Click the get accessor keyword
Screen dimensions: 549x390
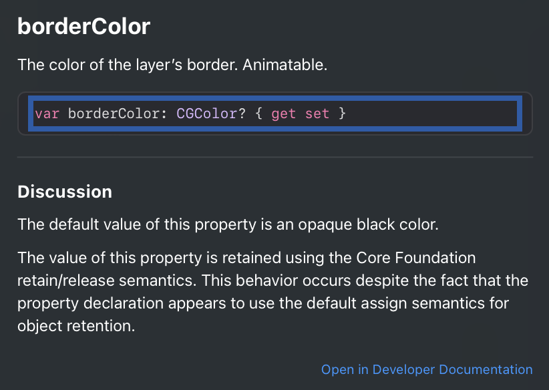[283, 114]
